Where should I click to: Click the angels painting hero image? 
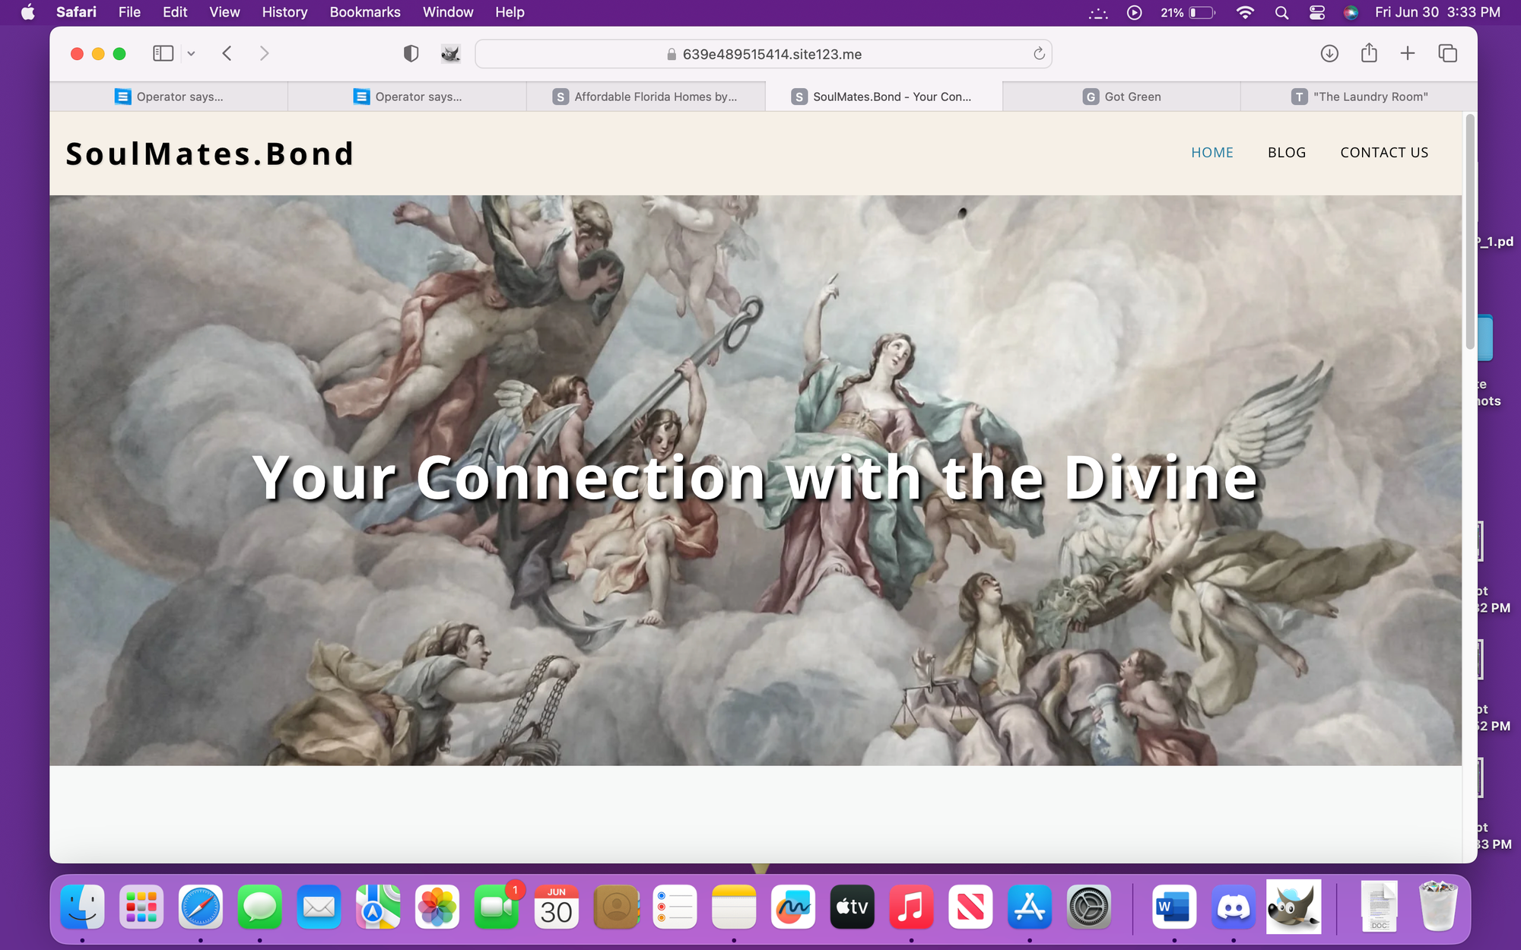coord(756,480)
